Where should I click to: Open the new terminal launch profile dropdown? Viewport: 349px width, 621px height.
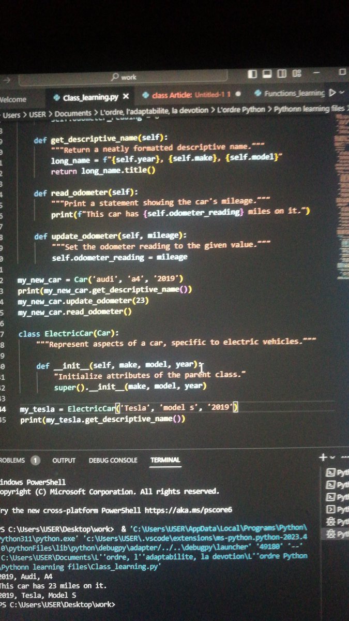pos(332,457)
